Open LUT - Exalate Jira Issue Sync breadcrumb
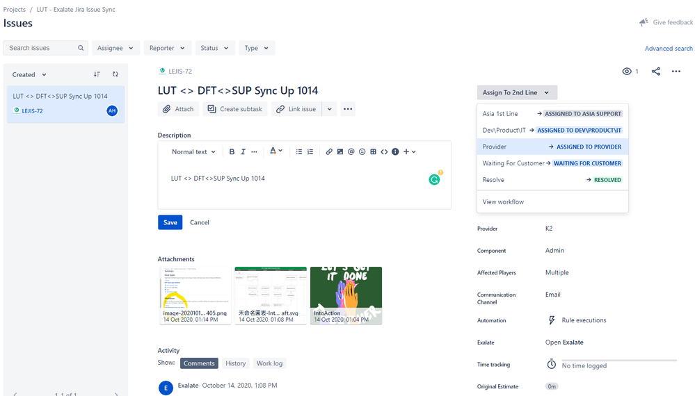This screenshot has height=396, width=695. tap(76, 9)
